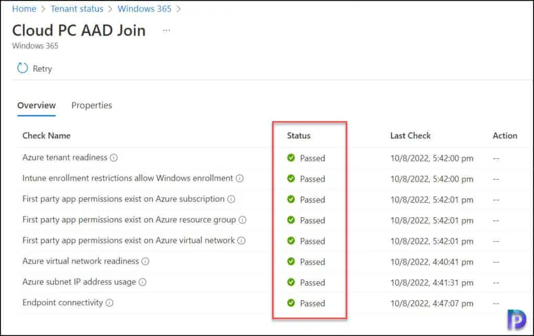Switch to the Overview tab
The height and width of the screenshot is (336, 534).
coord(37,105)
